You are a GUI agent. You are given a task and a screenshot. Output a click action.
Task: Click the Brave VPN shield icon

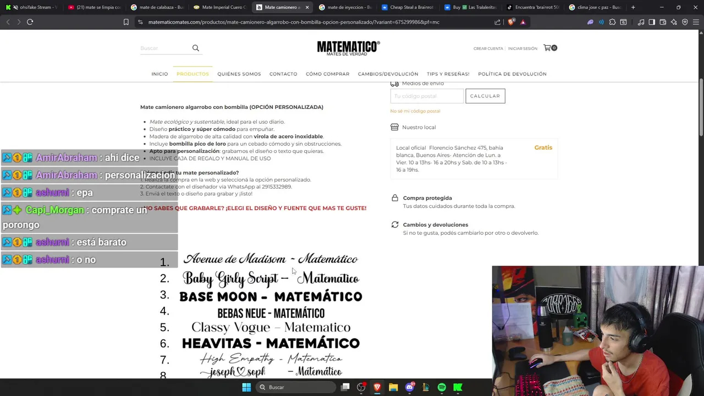coord(685,22)
